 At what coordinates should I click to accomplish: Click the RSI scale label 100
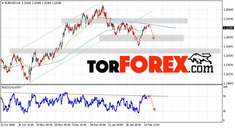[225, 87]
